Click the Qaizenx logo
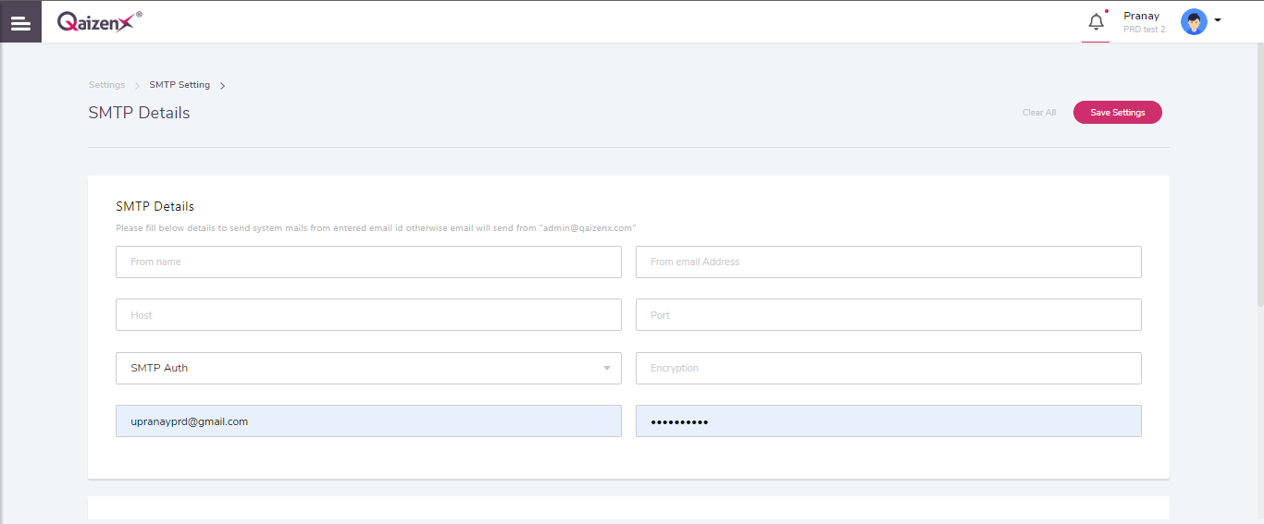 click(97, 21)
